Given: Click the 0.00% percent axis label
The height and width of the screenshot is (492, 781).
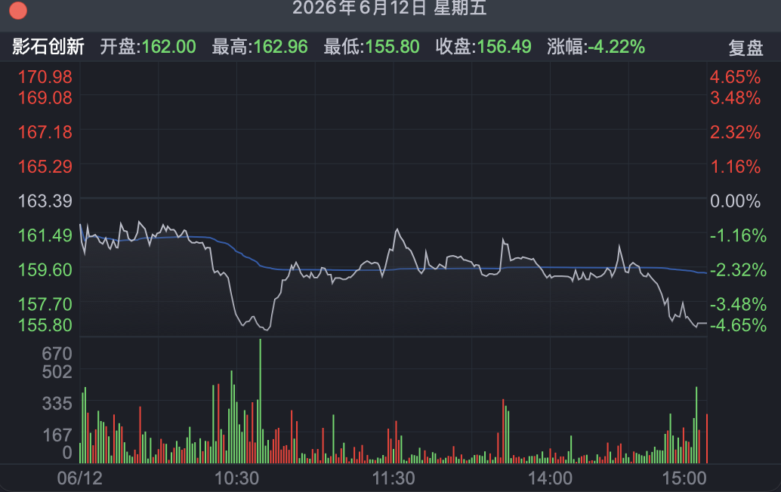Looking at the screenshot, I should [x=735, y=201].
